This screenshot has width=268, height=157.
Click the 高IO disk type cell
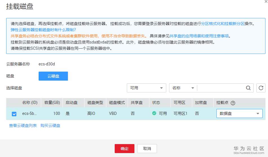click(x=91, y=113)
